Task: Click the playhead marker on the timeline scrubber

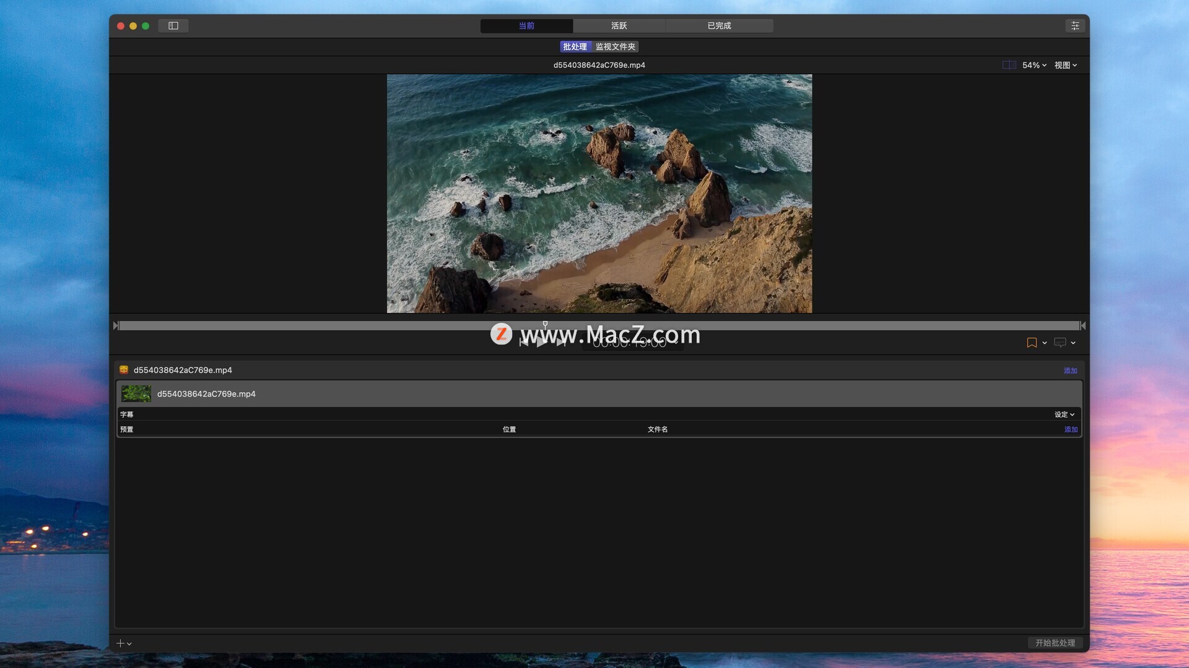Action: coord(545,324)
